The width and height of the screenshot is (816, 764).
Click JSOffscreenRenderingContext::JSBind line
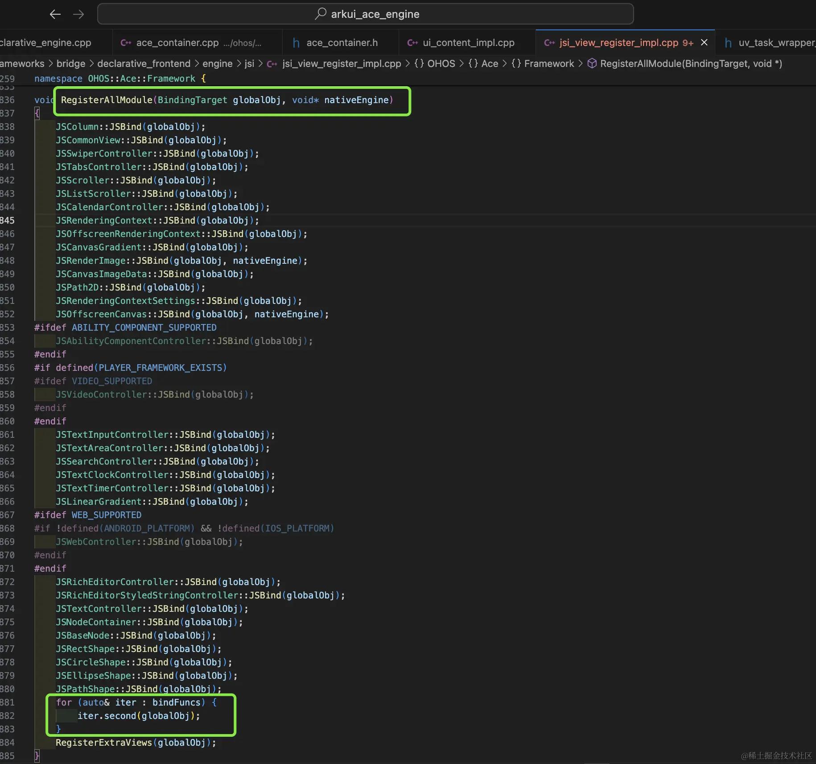pyautogui.click(x=181, y=234)
